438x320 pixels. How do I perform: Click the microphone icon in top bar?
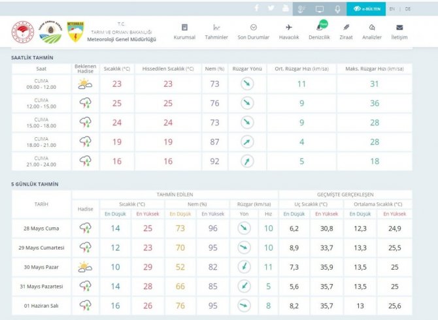click(337, 9)
